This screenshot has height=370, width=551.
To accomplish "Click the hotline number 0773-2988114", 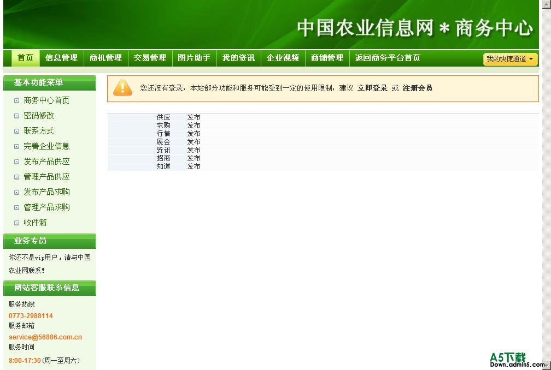I will pyautogui.click(x=31, y=315).
